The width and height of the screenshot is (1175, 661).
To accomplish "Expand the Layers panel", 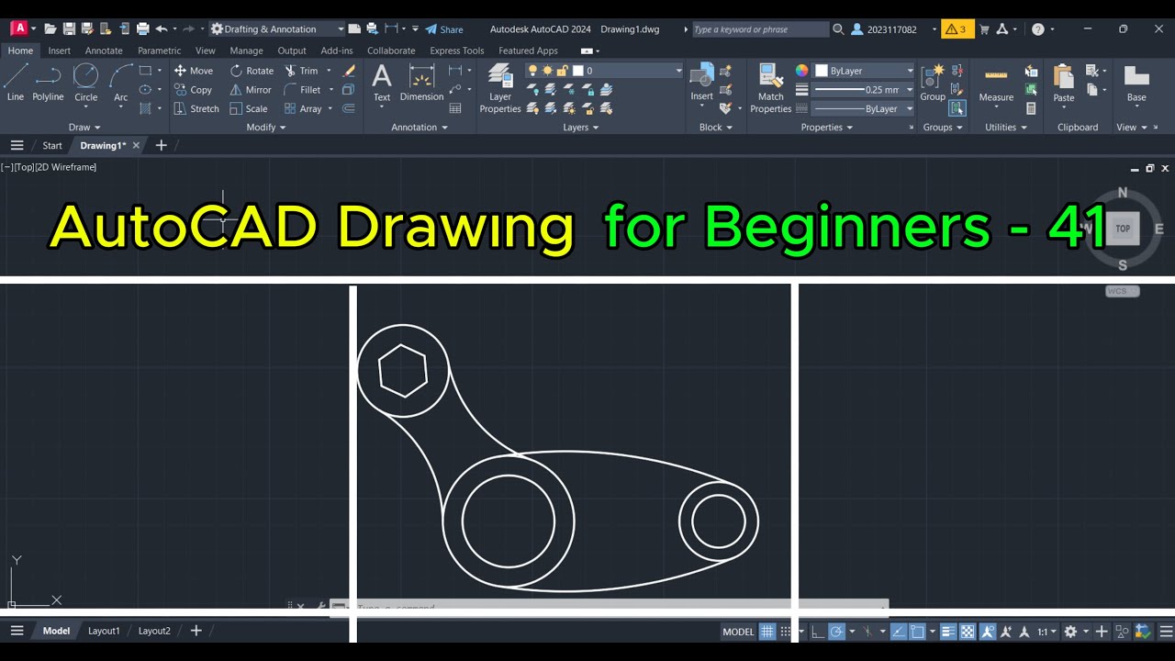I will pos(580,128).
